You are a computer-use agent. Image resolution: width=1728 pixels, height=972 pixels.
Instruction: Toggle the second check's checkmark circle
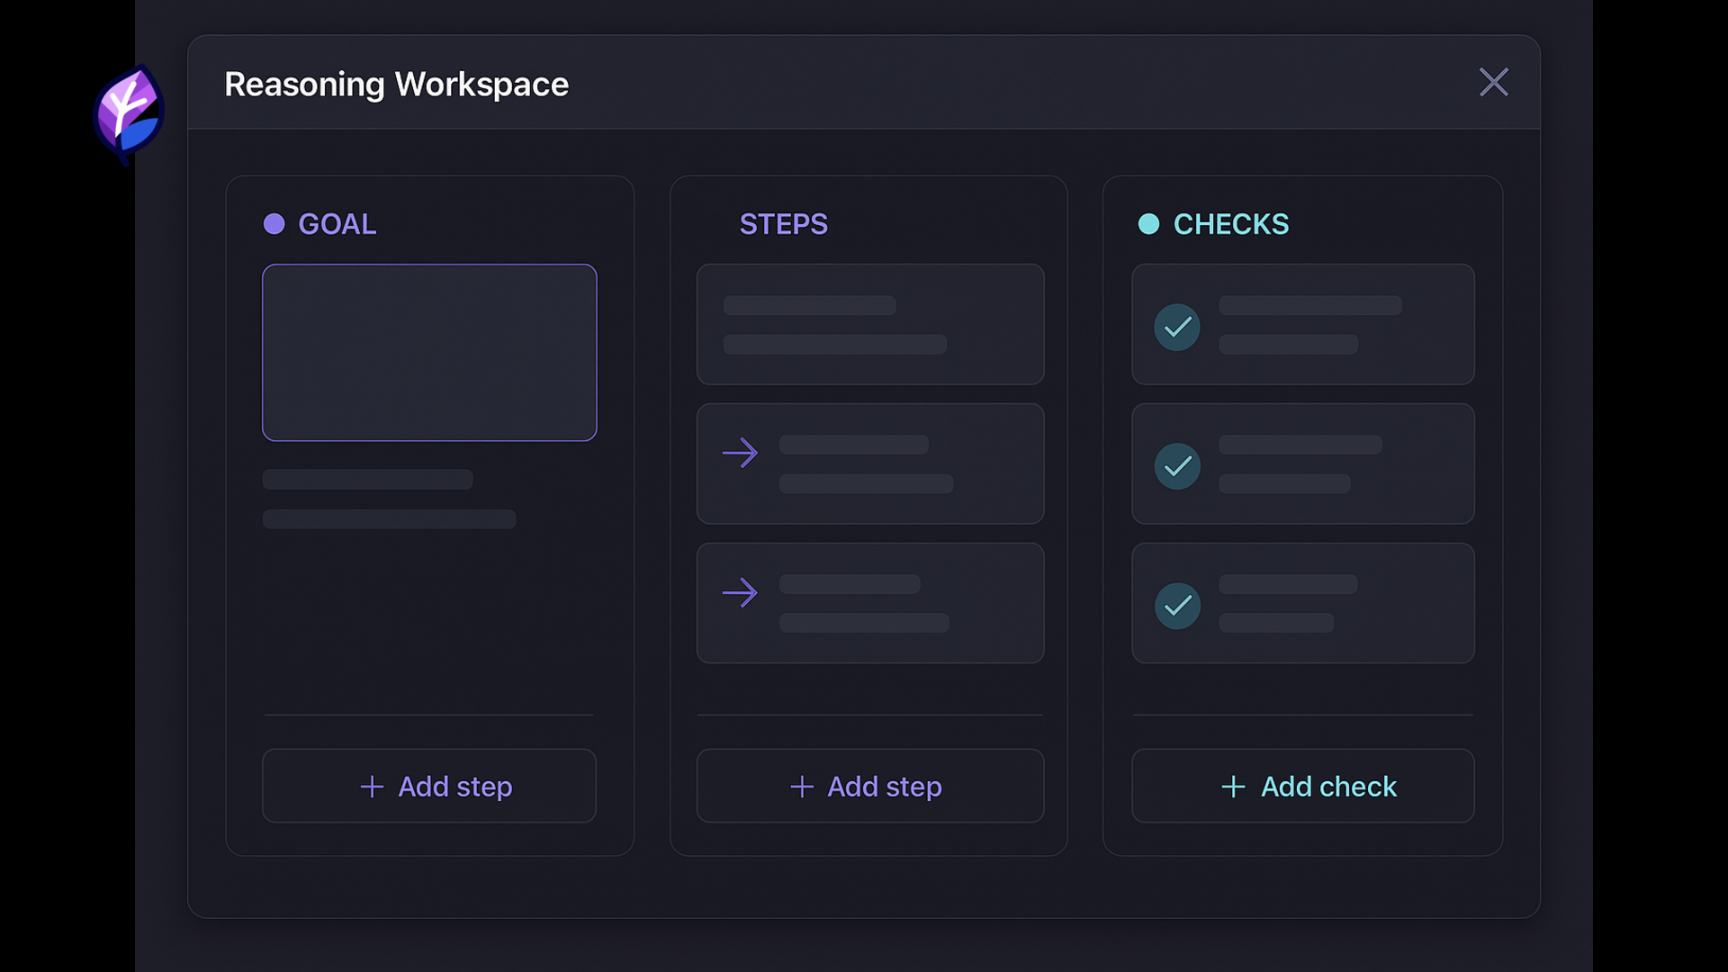[x=1176, y=466]
